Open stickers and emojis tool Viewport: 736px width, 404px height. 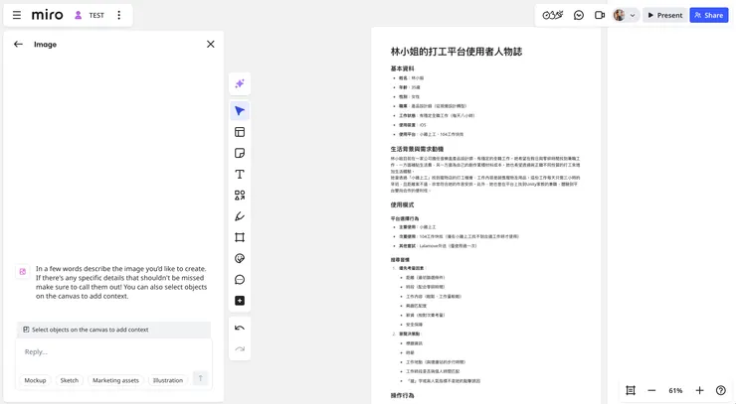click(x=240, y=258)
